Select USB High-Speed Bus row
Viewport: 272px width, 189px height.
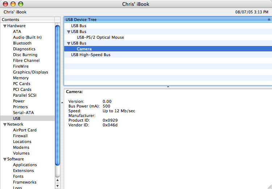[168, 55]
